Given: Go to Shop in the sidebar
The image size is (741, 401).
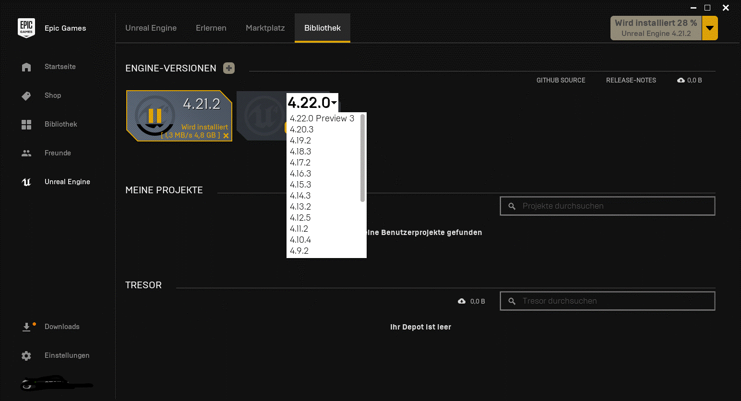Looking at the screenshot, I should [x=53, y=95].
